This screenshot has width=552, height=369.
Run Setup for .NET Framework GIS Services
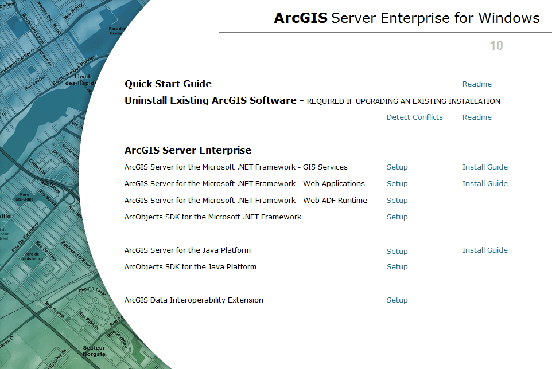(397, 167)
